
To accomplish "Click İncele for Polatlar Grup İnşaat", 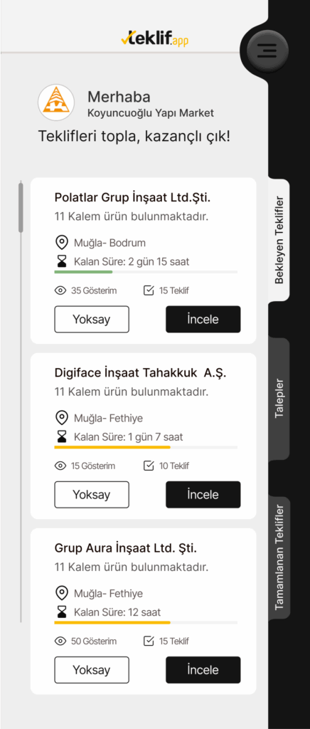I will [x=203, y=320].
